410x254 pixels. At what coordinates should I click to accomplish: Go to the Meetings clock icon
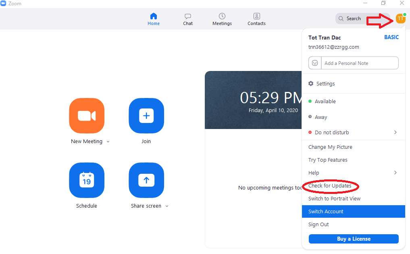[x=222, y=17]
